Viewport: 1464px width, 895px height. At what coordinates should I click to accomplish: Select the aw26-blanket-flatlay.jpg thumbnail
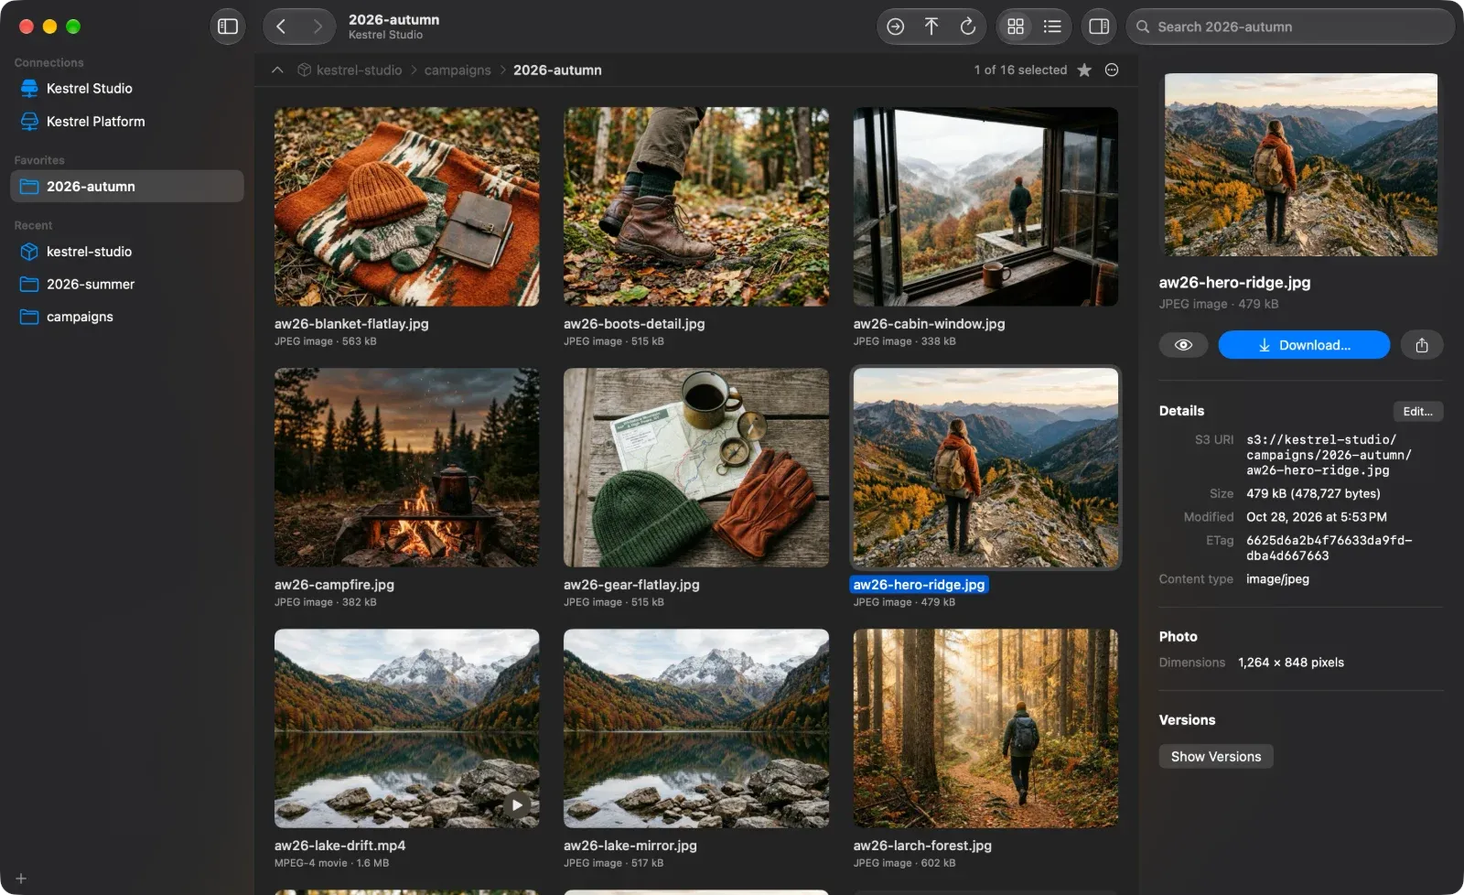coord(407,207)
